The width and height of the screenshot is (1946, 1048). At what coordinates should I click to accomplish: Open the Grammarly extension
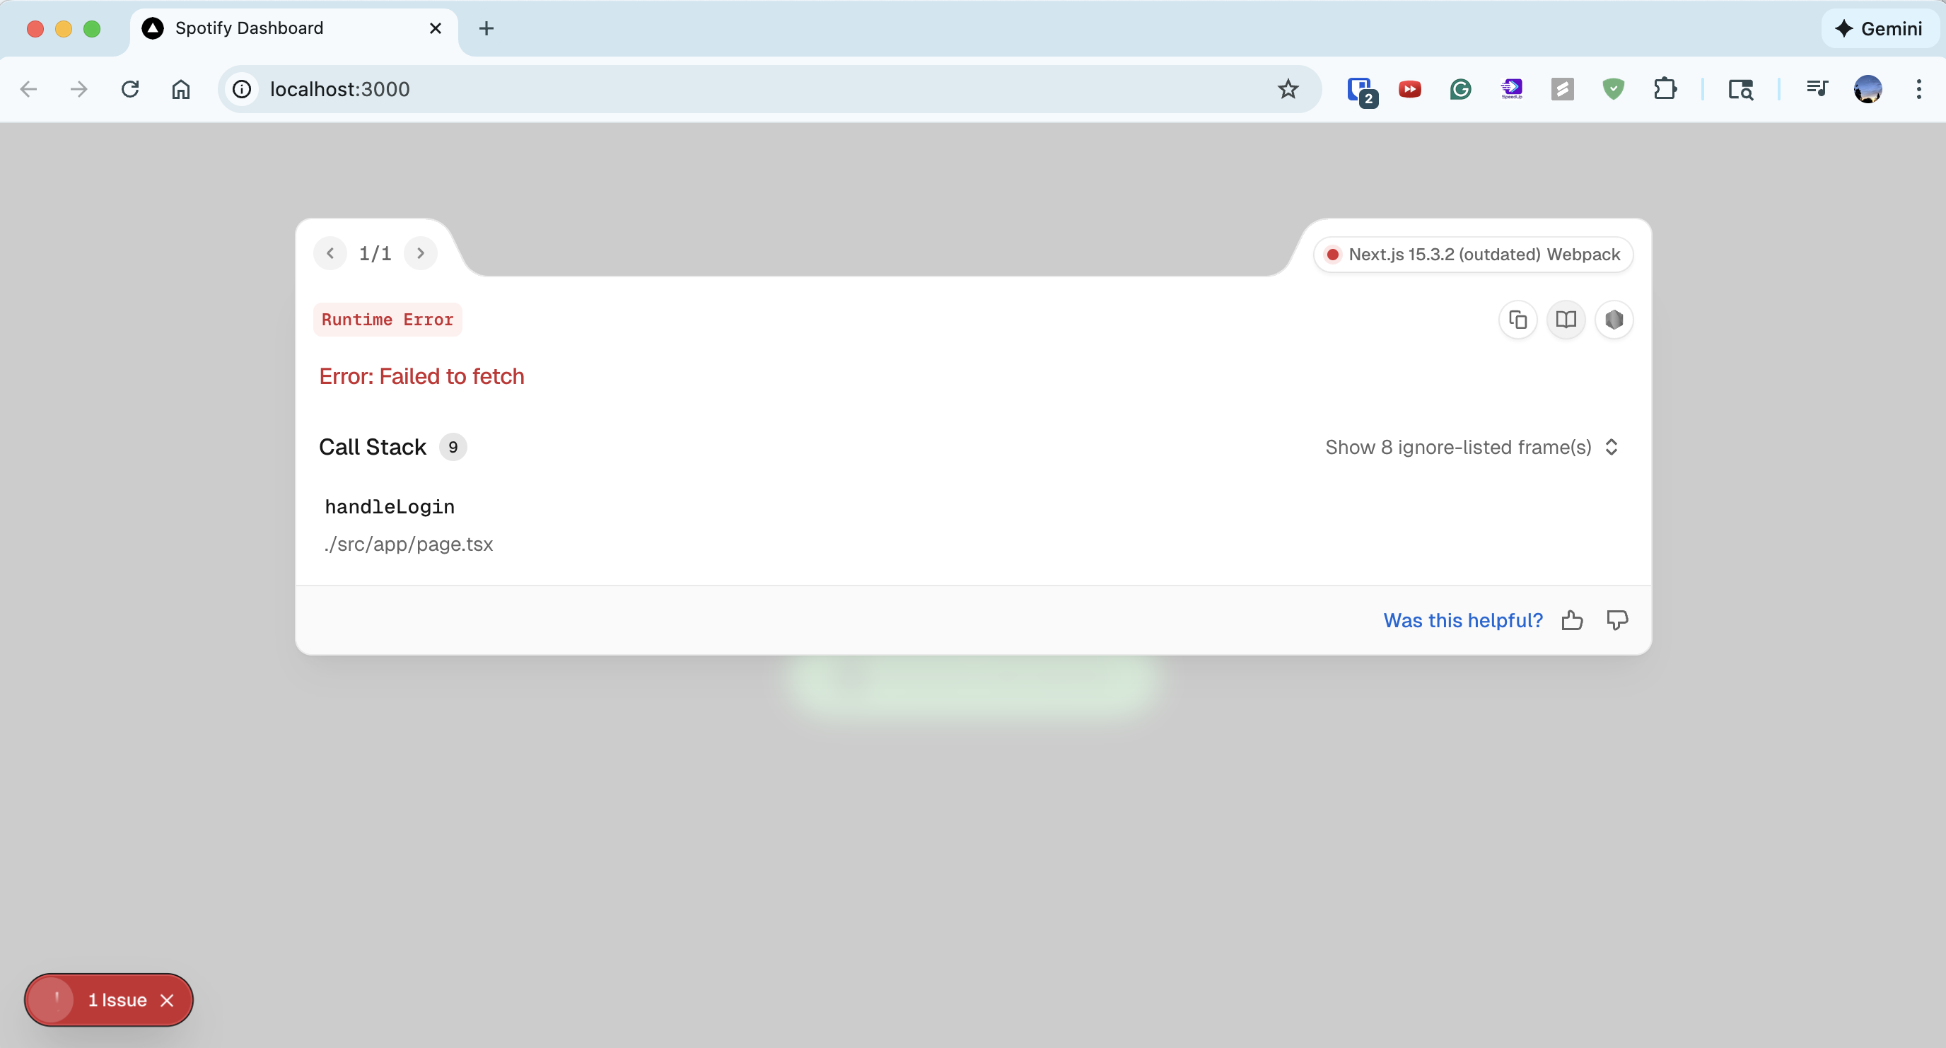click(x=1459, y=89)
